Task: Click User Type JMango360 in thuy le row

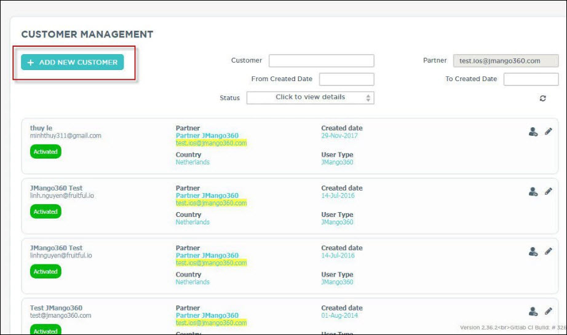Action: point(337,162)
